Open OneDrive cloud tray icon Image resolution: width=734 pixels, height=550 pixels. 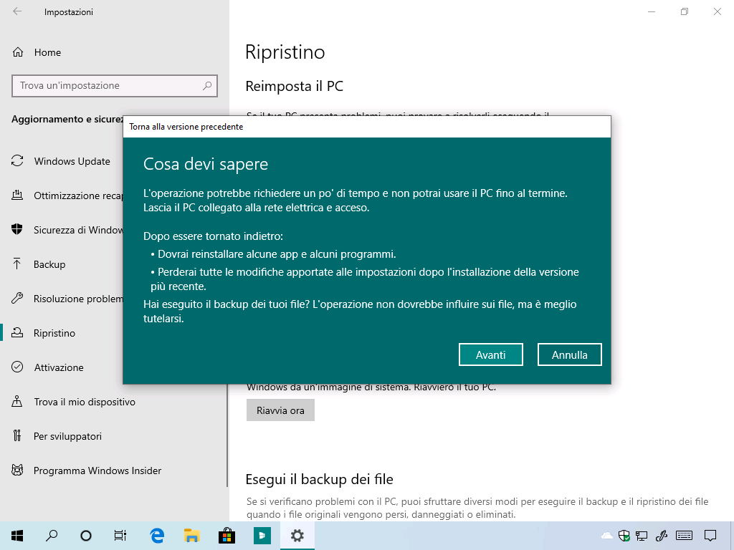(607, 536)
